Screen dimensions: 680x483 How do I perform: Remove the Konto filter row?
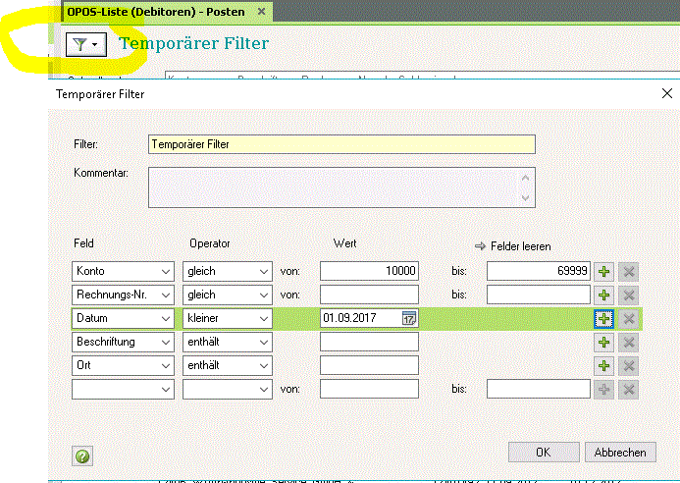(629, 271)
